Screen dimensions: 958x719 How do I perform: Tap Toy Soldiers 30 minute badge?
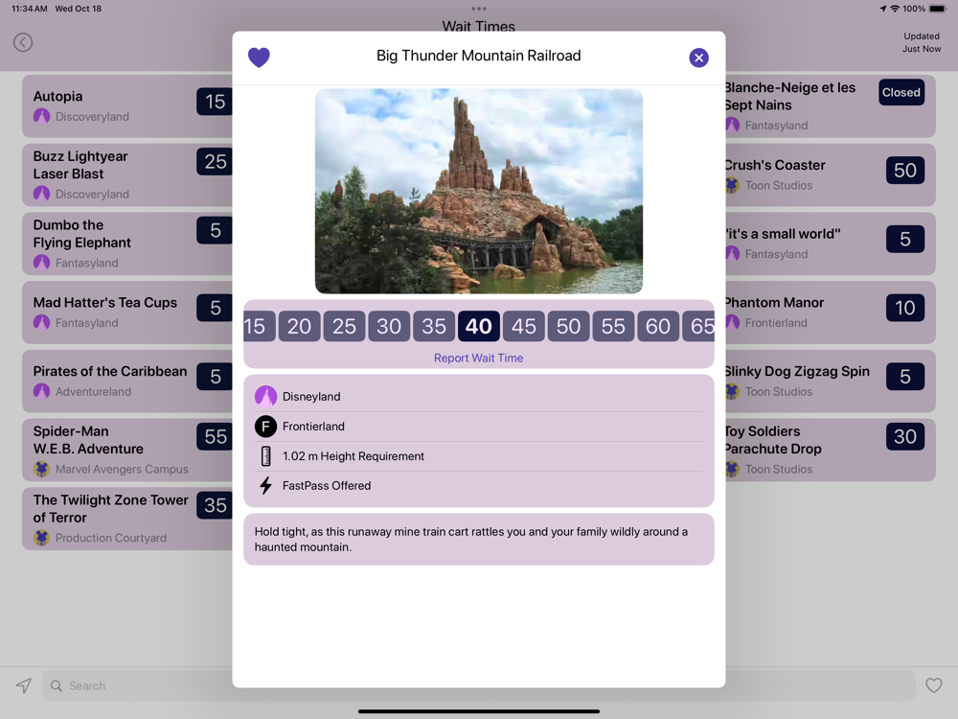(905, 436)
